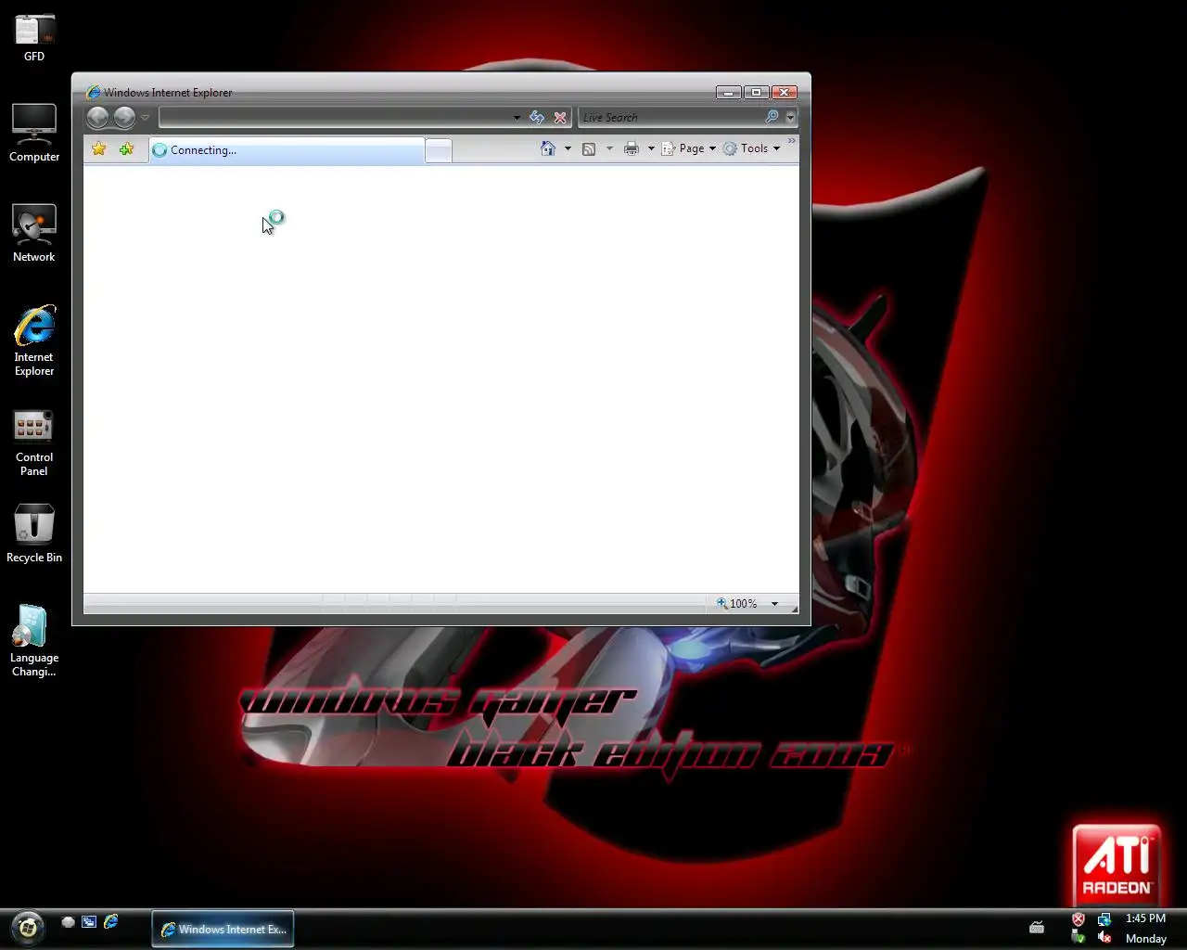1187x950 pixels.
Task: Launch Internet Explorer from quick launch
Action: click(x=111, y=921)
